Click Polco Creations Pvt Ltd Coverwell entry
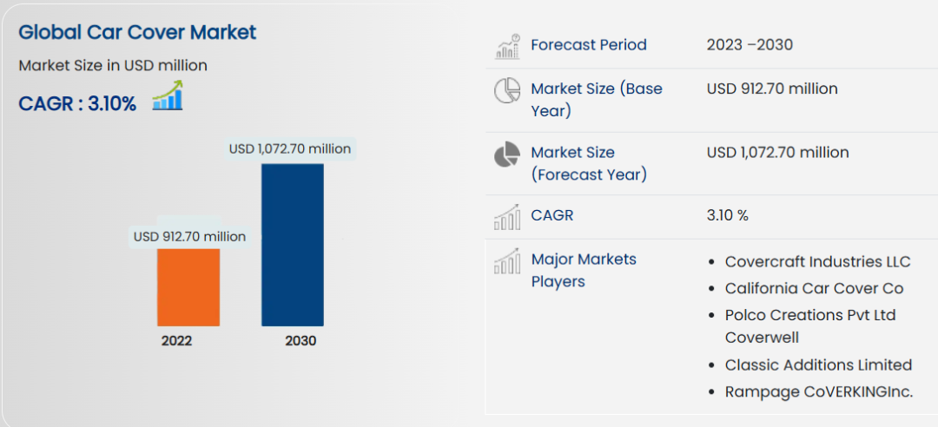The width and height of the screenshot is (938, 427). 809,325
